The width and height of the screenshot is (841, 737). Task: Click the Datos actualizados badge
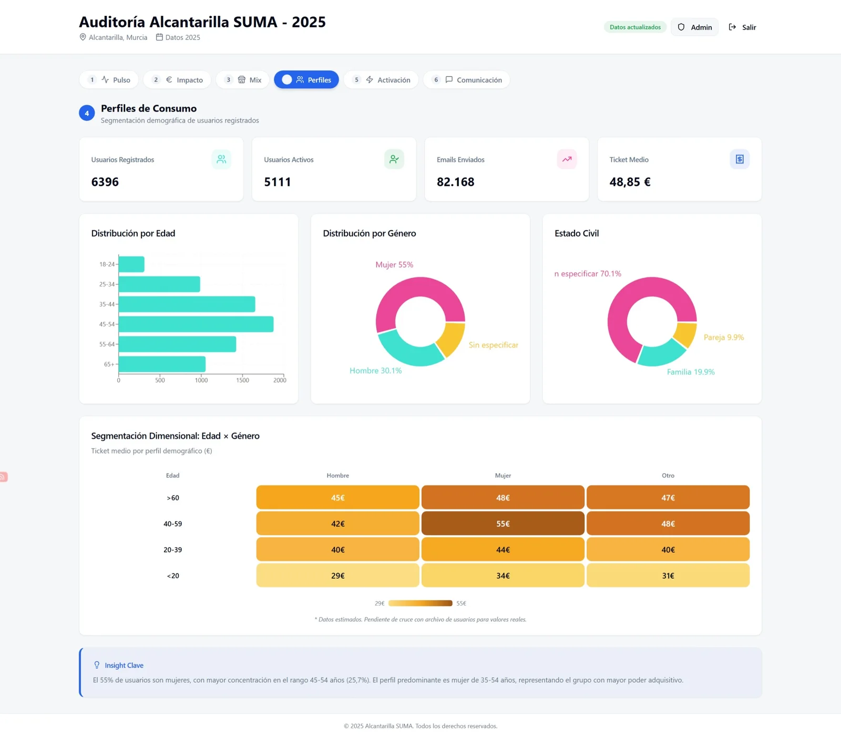[635, 27]
